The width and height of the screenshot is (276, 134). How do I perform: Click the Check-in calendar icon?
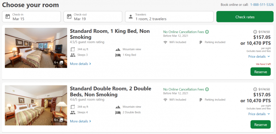(x=8, y=17)
